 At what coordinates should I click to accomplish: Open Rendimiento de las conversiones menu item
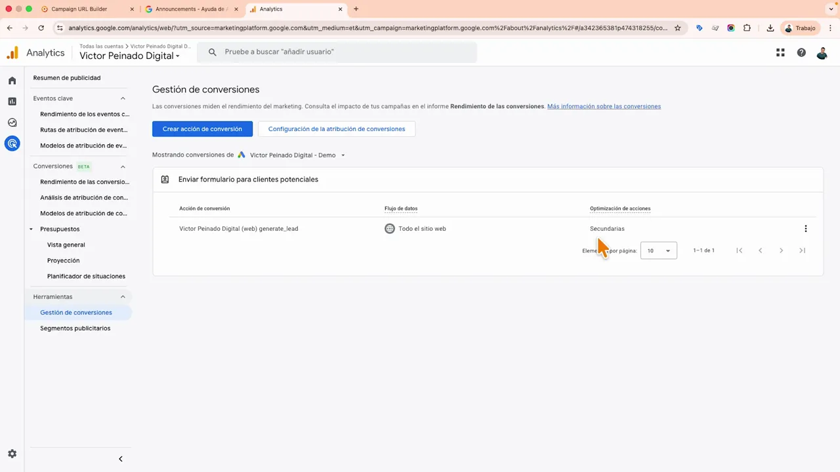85,182
